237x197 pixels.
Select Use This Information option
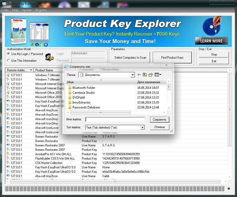pos(9,60)
